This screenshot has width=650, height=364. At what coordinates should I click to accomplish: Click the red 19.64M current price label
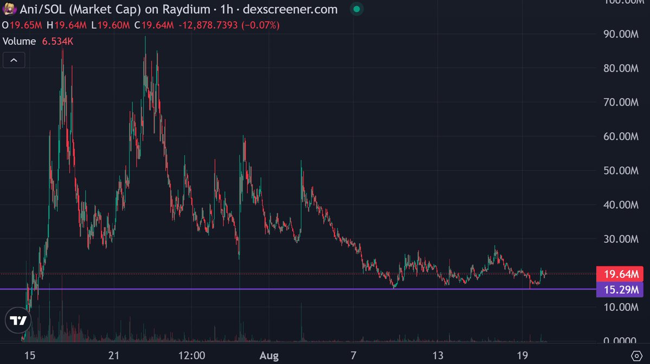[620, 274]
